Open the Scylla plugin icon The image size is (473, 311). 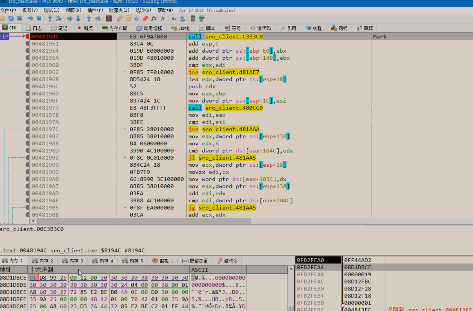click(108, 19)
